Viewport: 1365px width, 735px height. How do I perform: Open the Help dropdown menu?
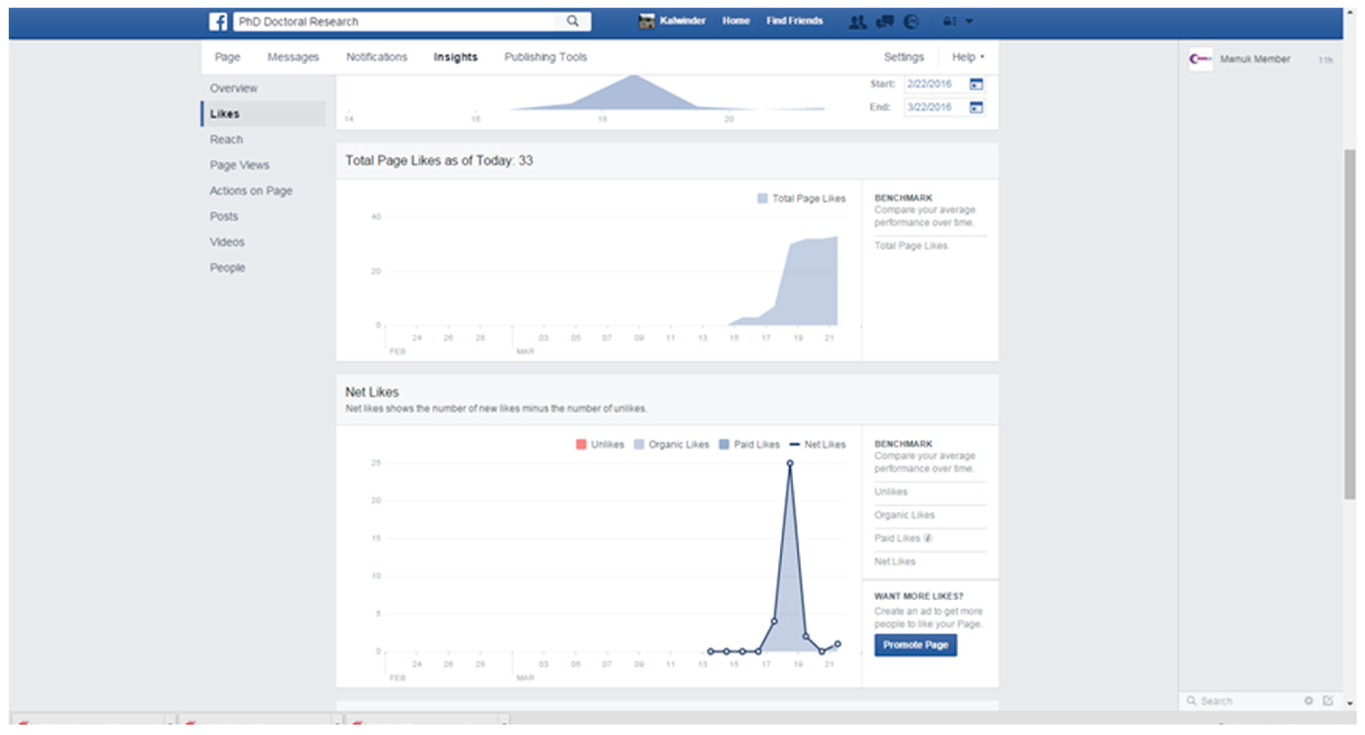click(x=967, y=57)
